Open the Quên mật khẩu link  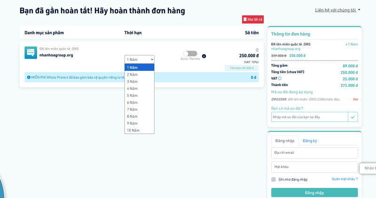coord(345,179)
